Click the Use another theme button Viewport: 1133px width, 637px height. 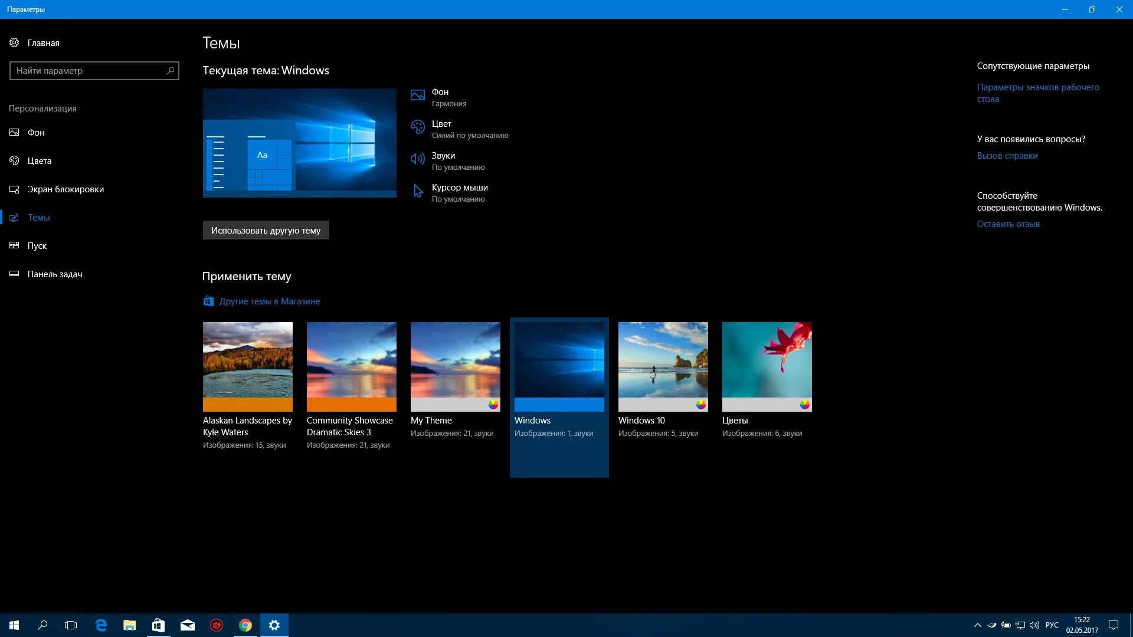pyautogui.click(x=266, y=231)
